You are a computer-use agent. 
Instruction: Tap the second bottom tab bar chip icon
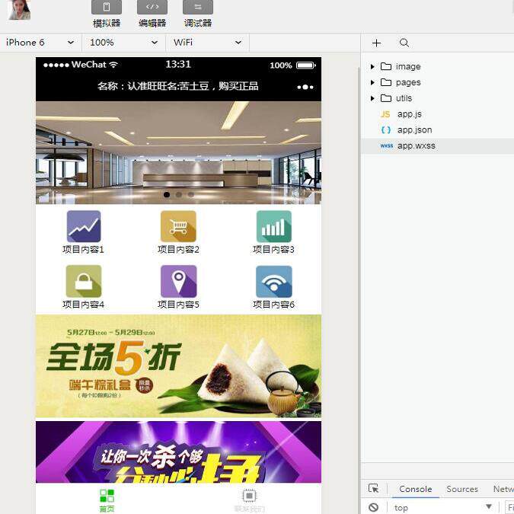coord(249,496)
